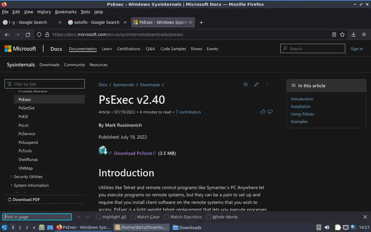
Task: Select ShellRunas in sidebar tree
Action: click(x=28, y=159)
